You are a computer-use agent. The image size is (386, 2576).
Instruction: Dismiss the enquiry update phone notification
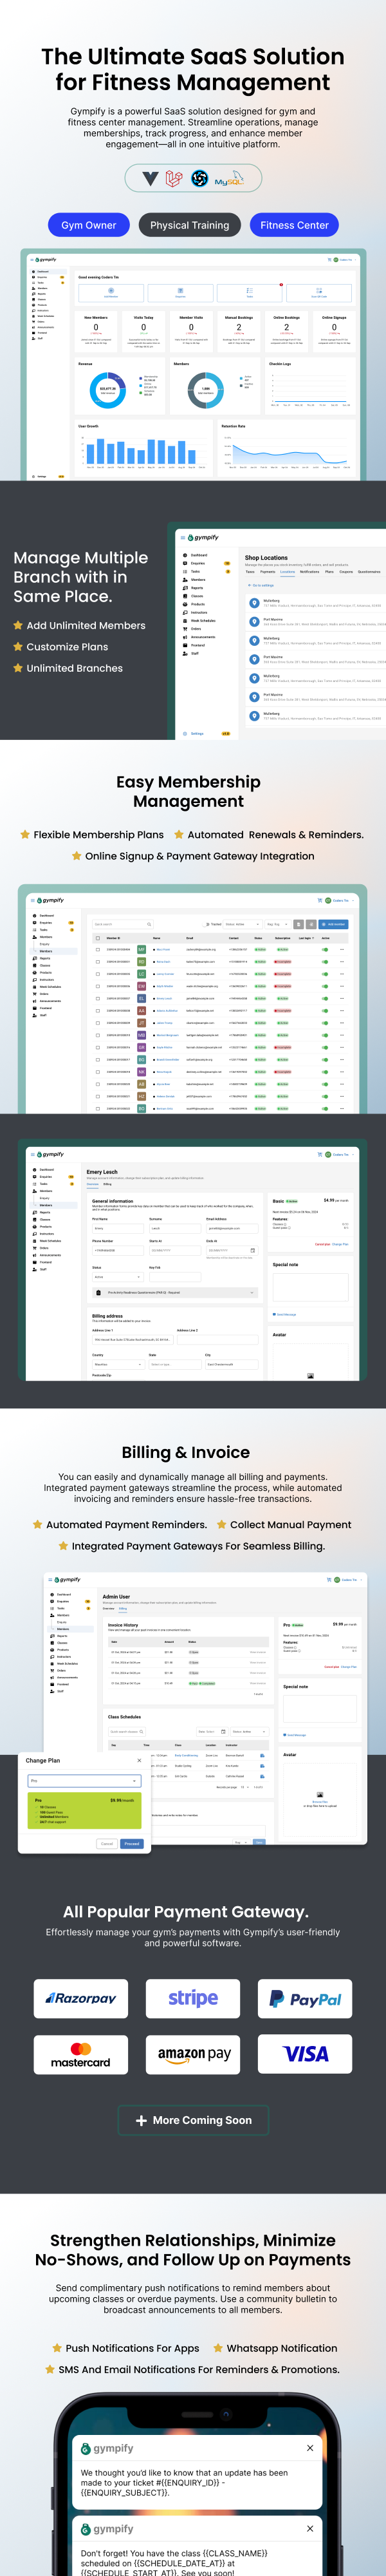coord(310,2448)
